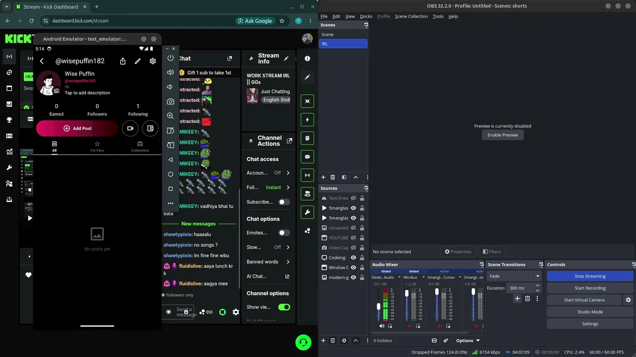
Task: Show the Text (FreeType) source
Action: click(x=353, y=198)
